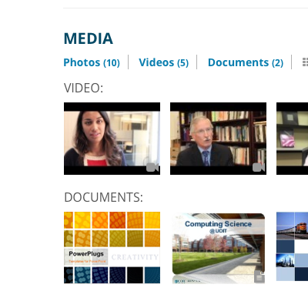Screen dimensions: 308x308
Task: Click the DOCUMENTS: section label
Action: tap(103, 197)
